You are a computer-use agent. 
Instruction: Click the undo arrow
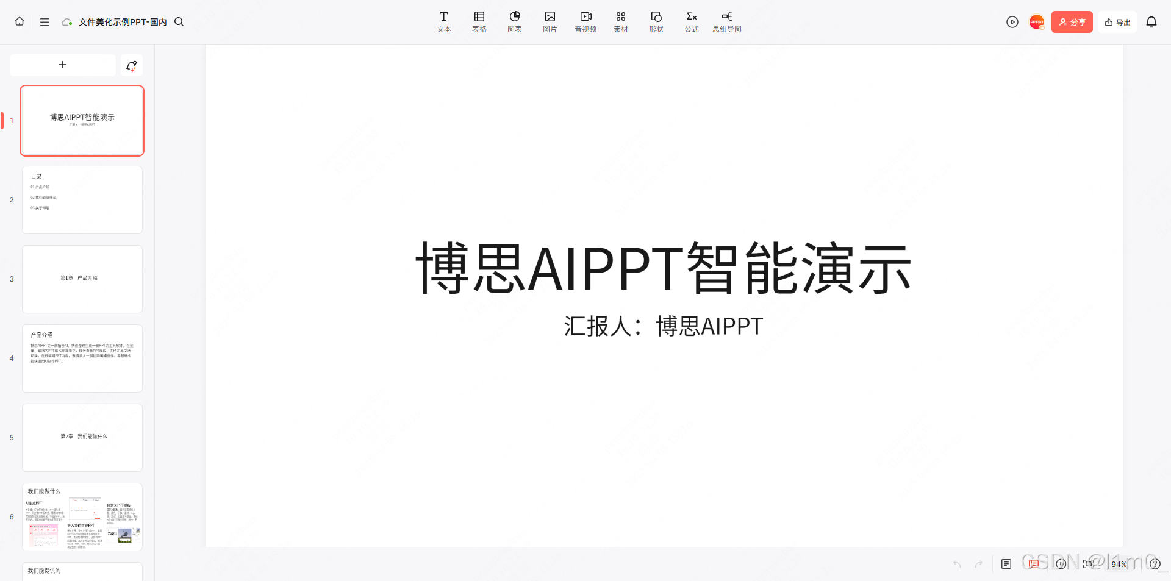957,564
